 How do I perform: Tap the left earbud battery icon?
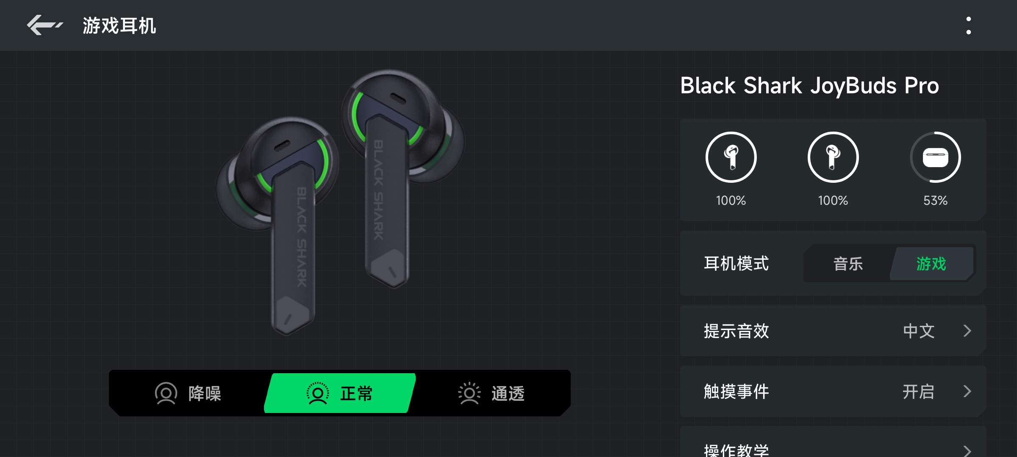click(x=731, y=157)
